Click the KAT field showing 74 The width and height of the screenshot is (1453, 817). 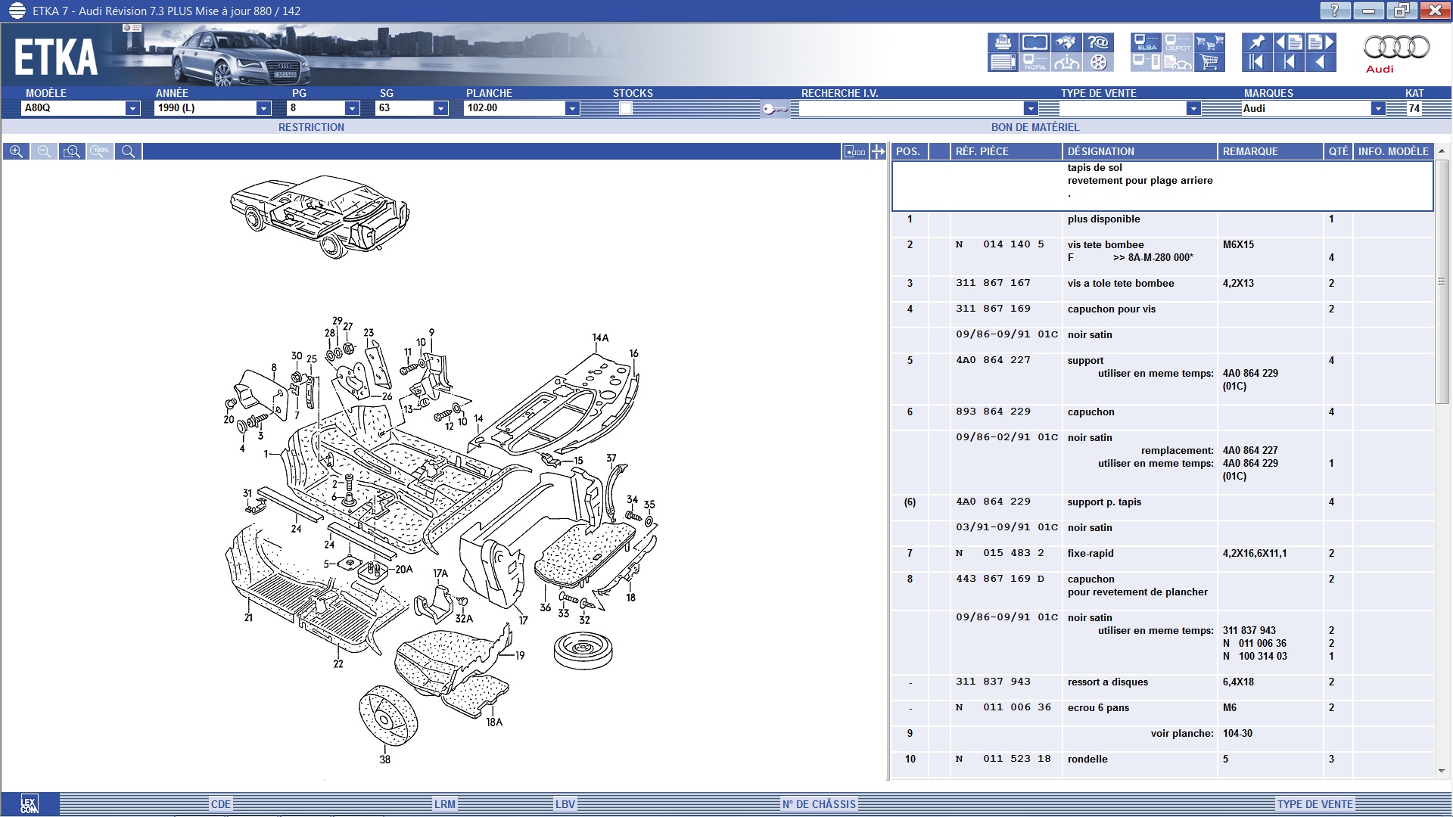[1414, 108]
